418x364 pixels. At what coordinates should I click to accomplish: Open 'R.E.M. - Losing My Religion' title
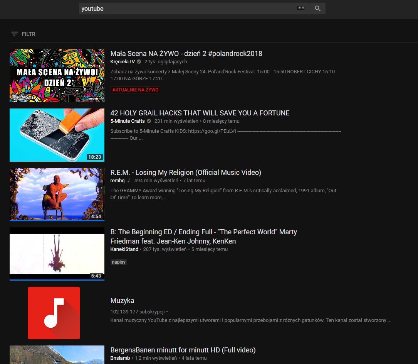pyautogui.click(x=186, y=173)
